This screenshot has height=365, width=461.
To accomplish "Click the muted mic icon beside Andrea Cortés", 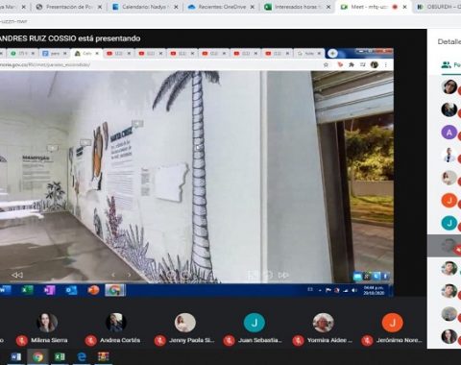I will point(90,340).
